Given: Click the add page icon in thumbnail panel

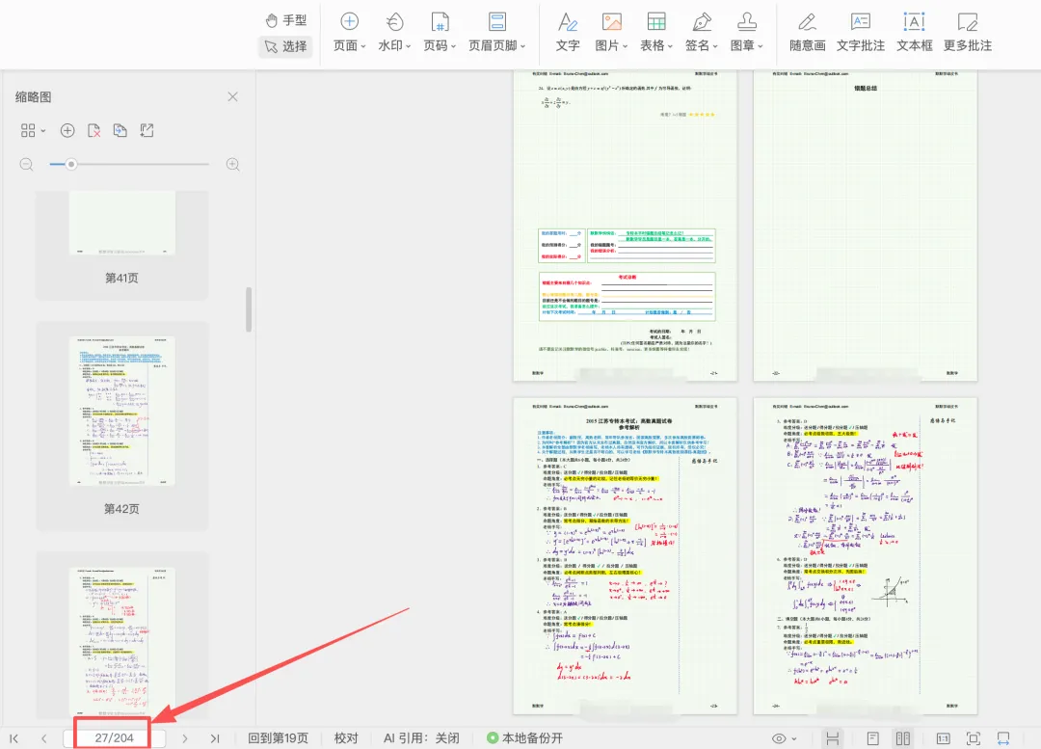Looking at the screenshot, I should tap(67, 131).
